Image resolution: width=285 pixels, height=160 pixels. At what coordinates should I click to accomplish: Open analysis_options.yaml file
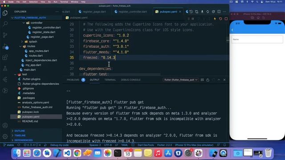point(36,103)
